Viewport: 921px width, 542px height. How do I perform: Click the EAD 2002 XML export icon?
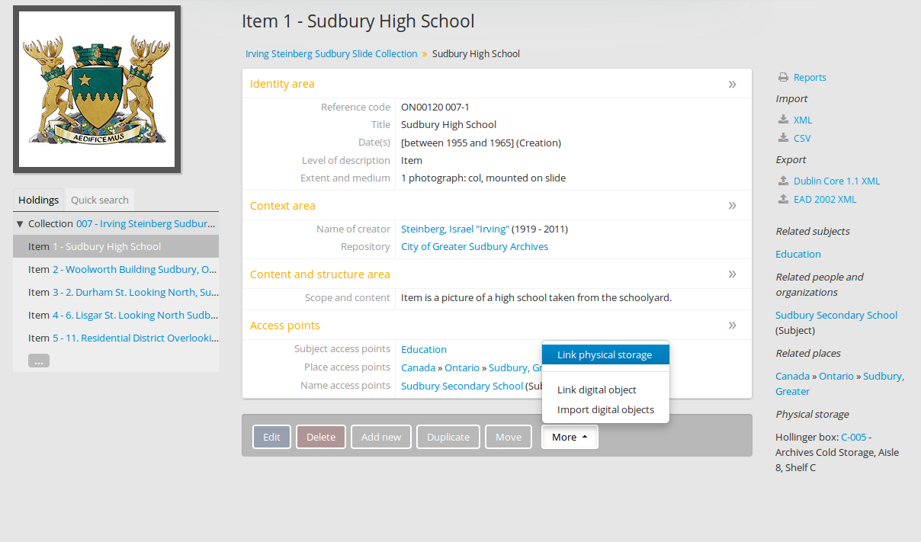[x=783, y=199]
